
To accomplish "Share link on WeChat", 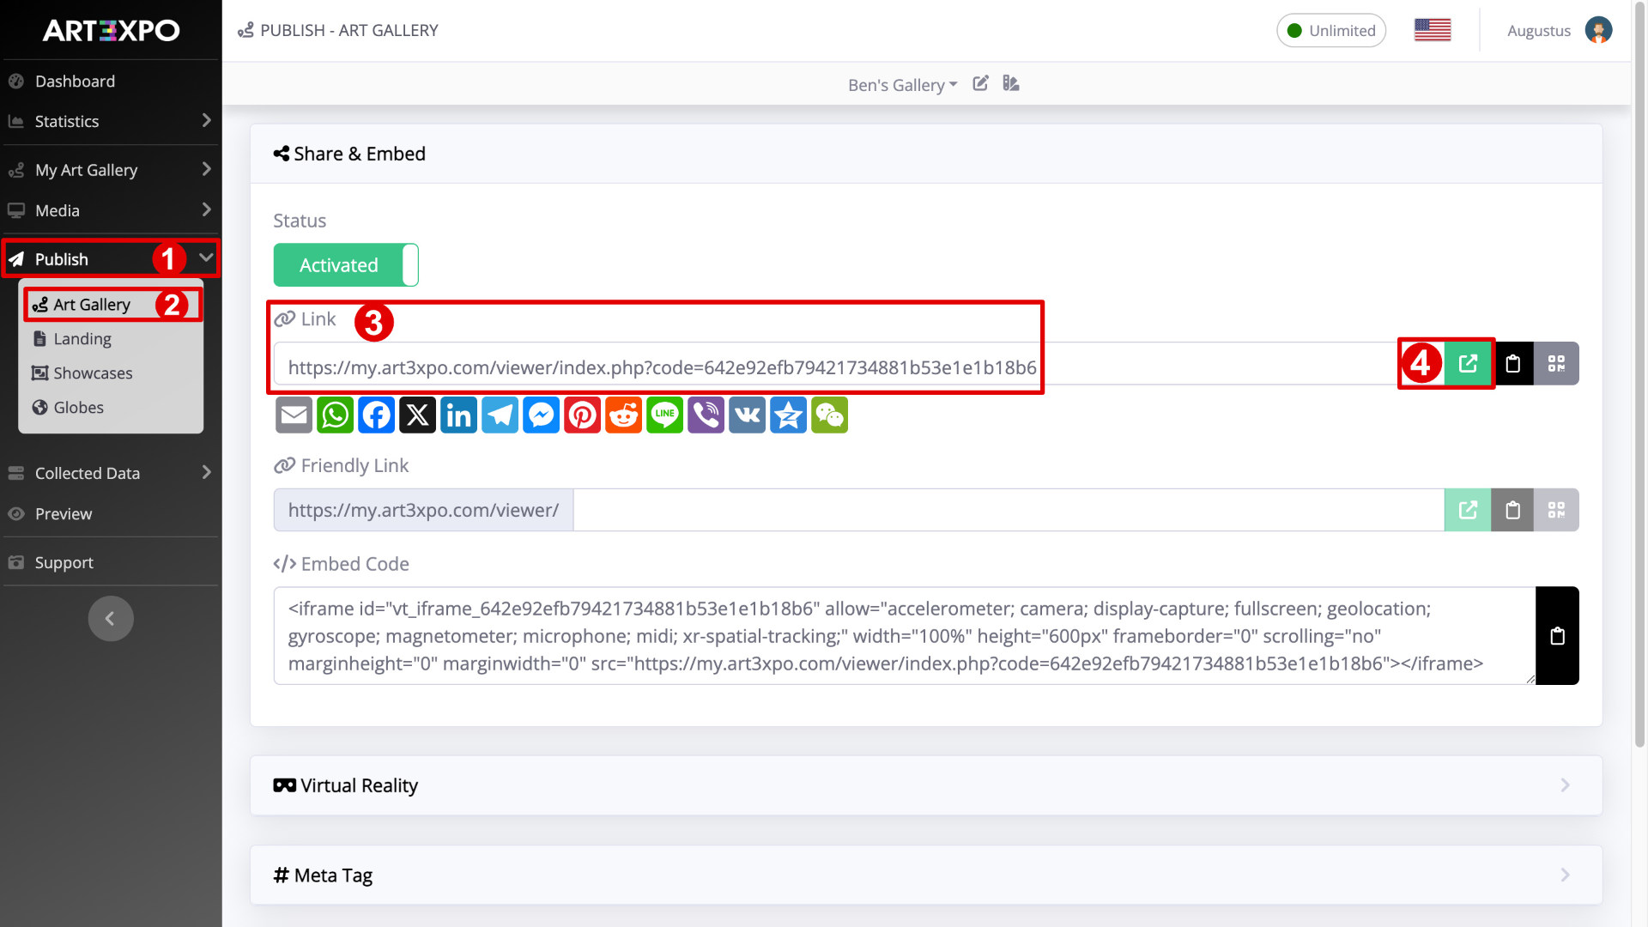I will tap(829, 415).
